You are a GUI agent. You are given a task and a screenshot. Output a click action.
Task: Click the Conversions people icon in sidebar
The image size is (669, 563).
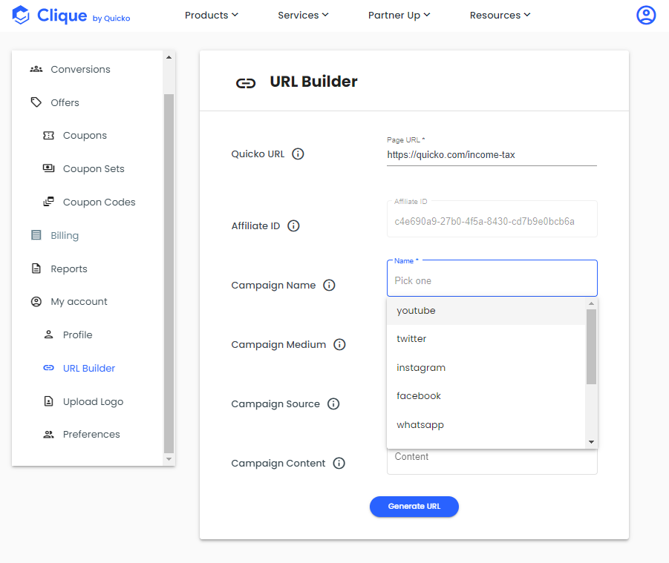36,69
